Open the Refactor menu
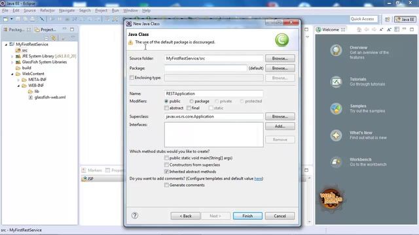This screenshot has width=419, height=235. (x=47, y=10)
